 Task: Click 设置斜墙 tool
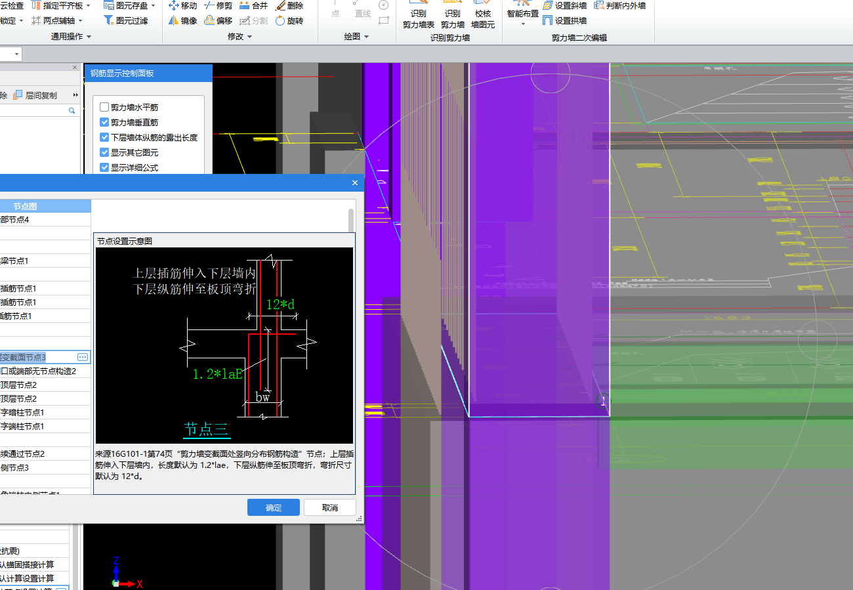565,5
